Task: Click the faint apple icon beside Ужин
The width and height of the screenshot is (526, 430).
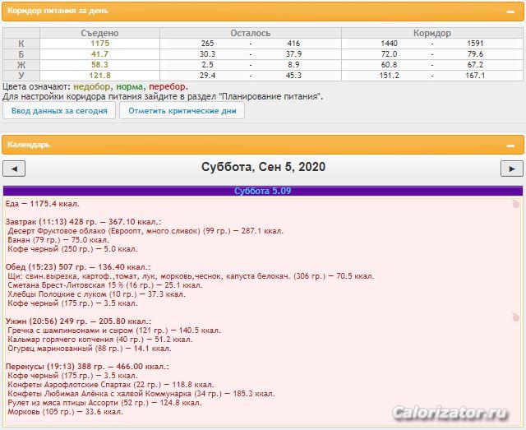Action: point(514,316)
